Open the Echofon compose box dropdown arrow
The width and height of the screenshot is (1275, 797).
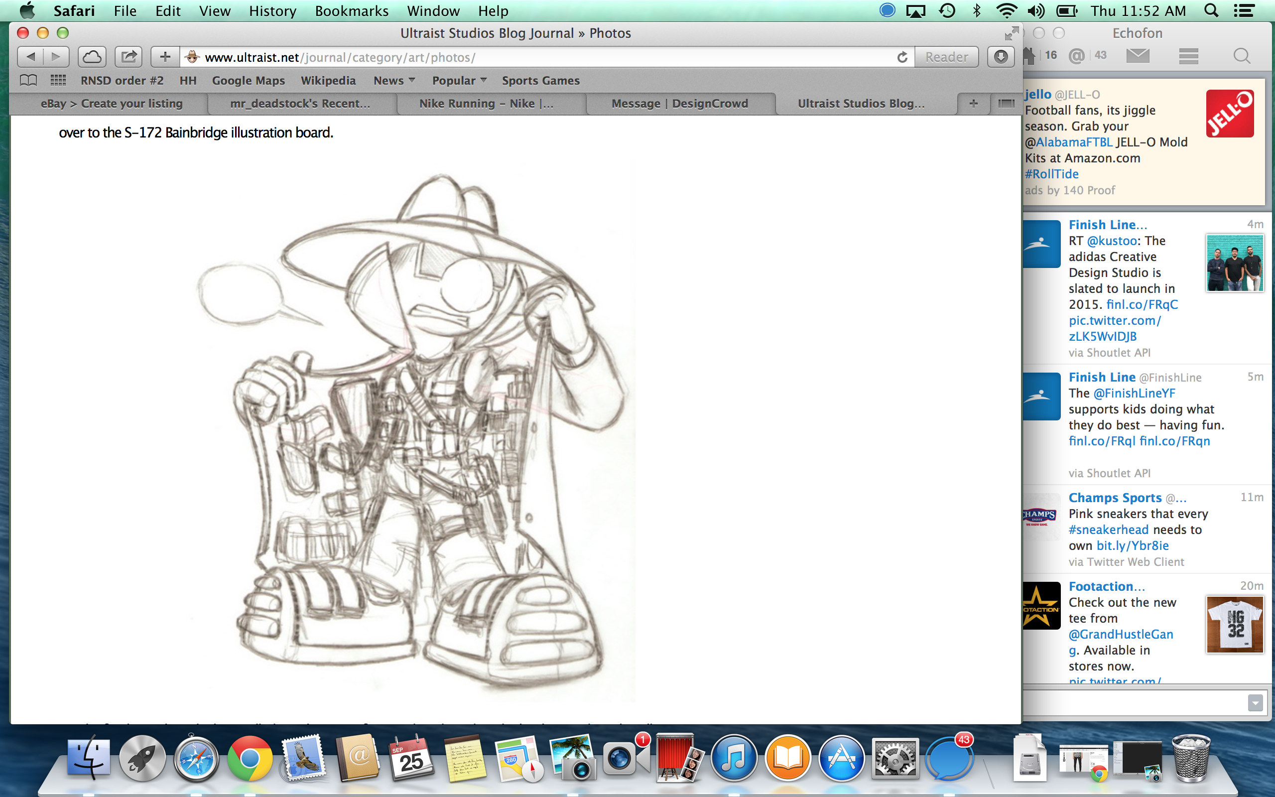1255,703
